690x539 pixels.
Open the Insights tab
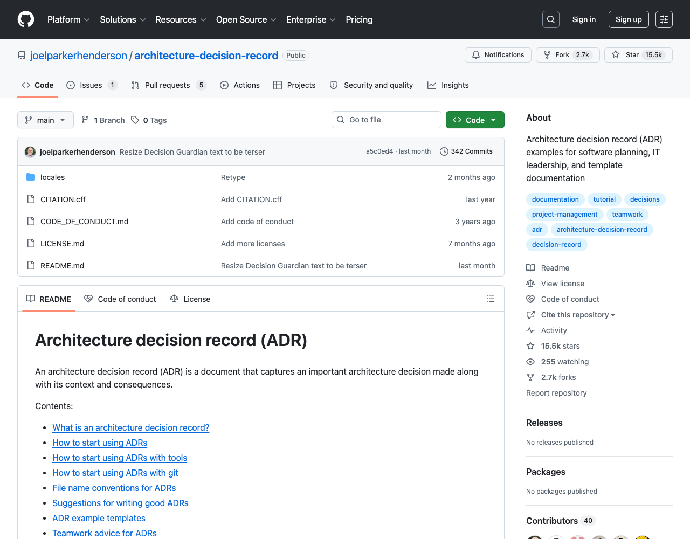448,85
